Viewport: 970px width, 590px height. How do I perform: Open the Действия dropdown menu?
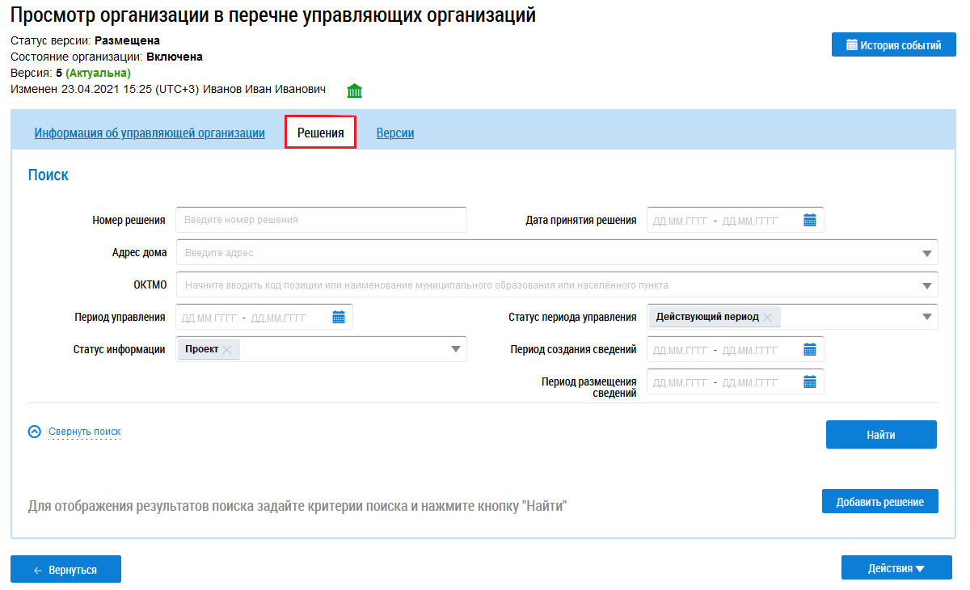point(896,568)
